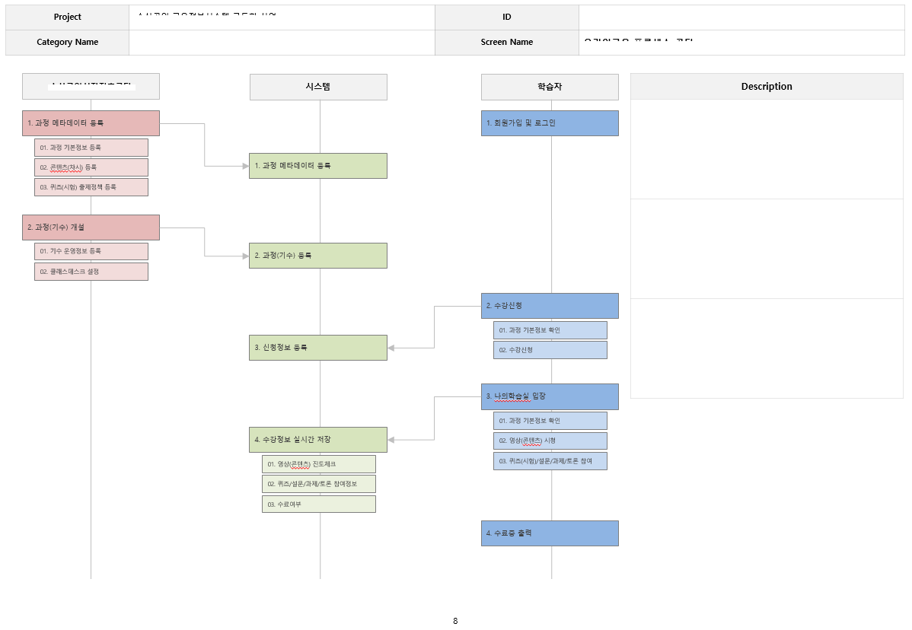This screenshot has height=630, width=912.
Task: Click the blue '2. 수강신청' box
Action: click(550, 306)
